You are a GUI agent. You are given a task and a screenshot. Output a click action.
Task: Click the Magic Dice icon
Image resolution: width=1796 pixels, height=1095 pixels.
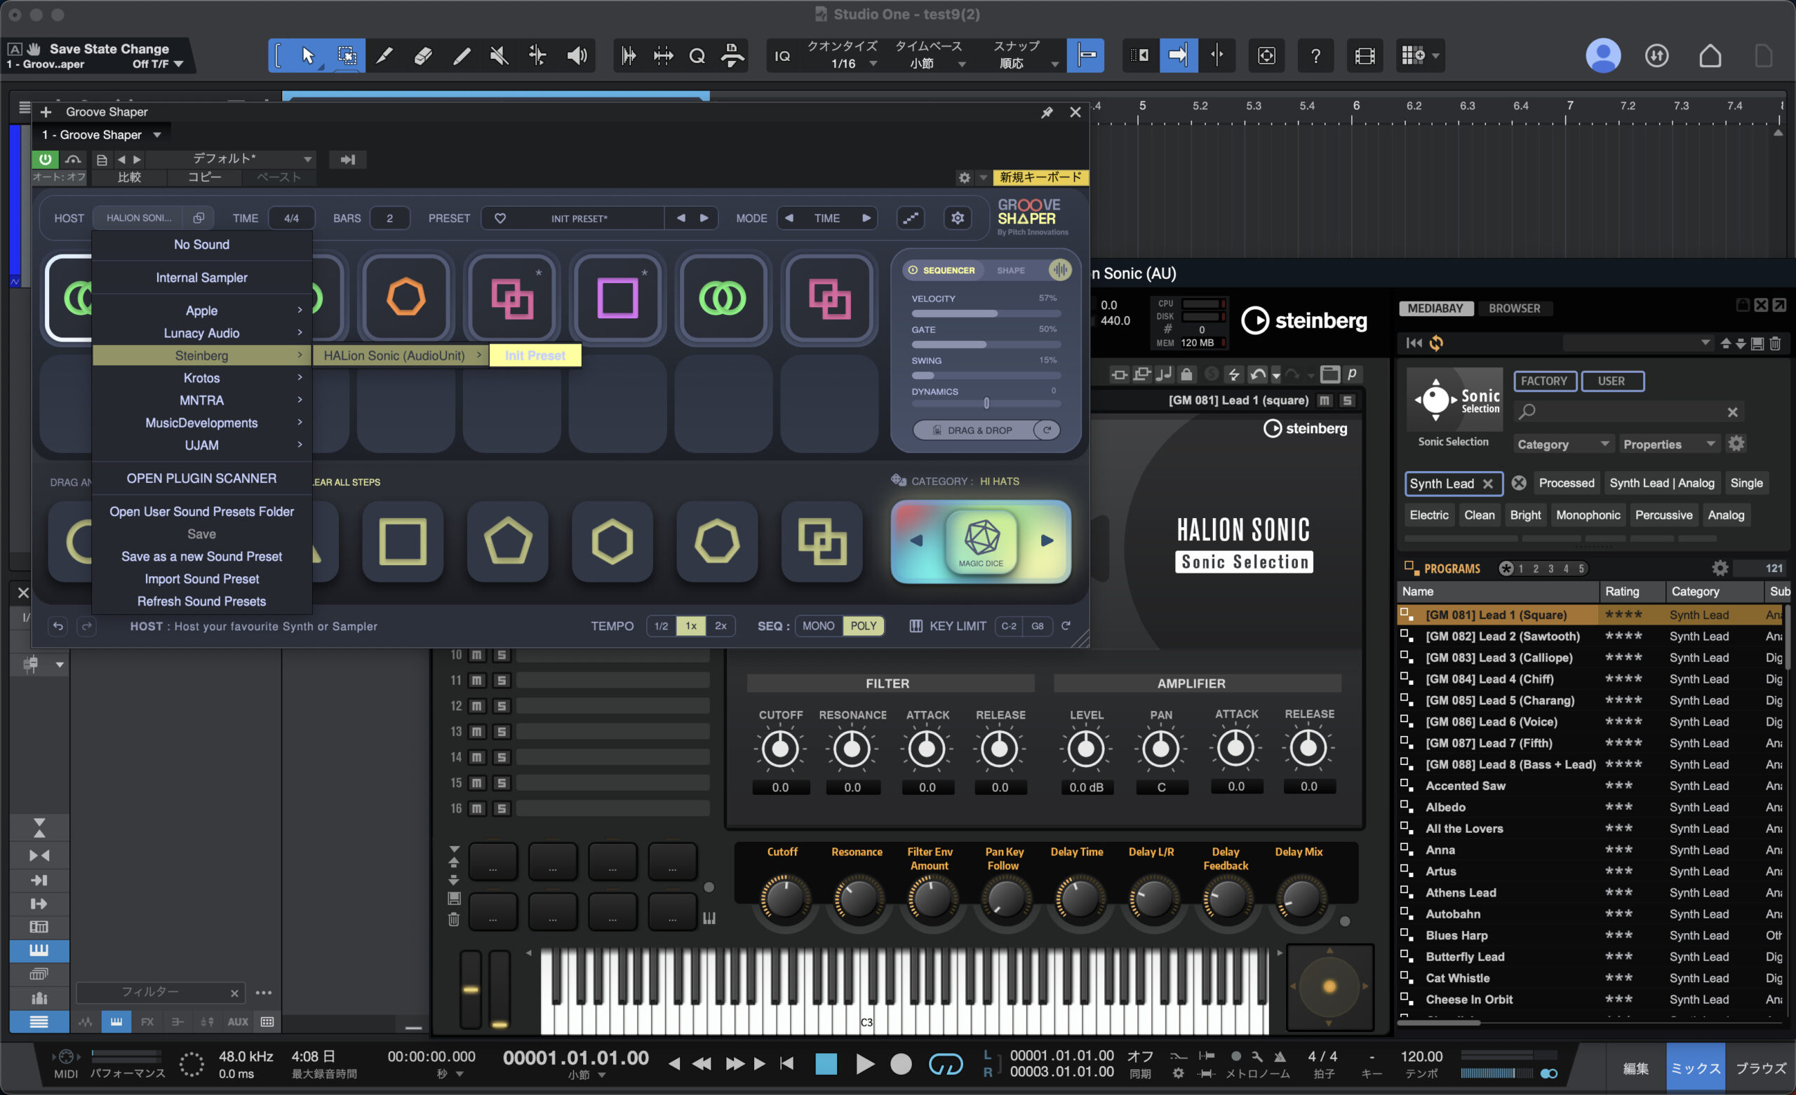(981, 540)
